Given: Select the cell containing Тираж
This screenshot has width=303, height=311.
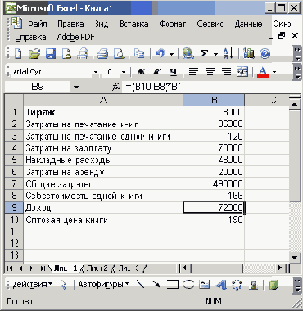Looking at the screenshot, I should pyautogui.click(x=103, y=112).
